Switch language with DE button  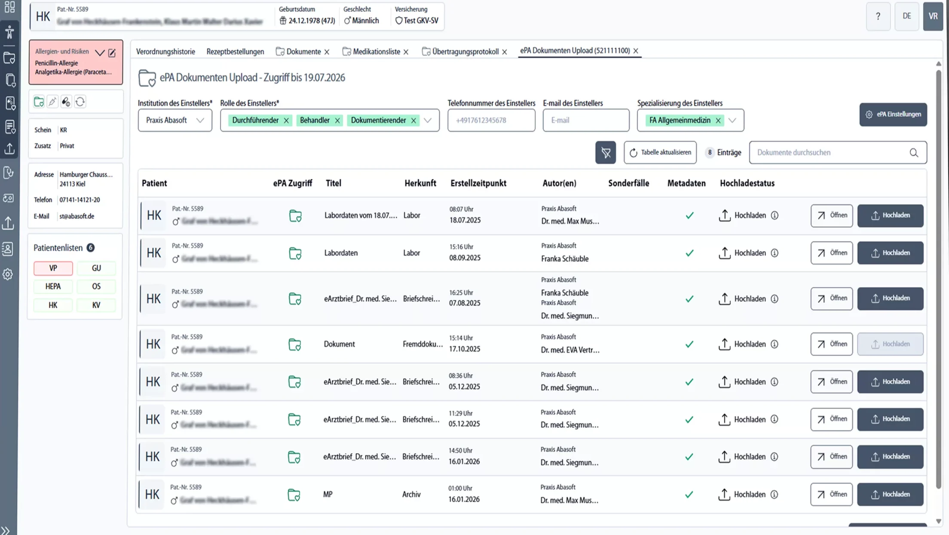tap(906, 16)
